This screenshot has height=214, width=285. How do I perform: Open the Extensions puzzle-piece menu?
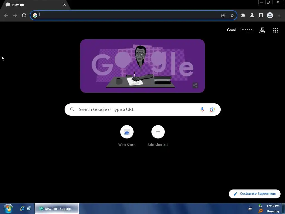click(243, 16)
